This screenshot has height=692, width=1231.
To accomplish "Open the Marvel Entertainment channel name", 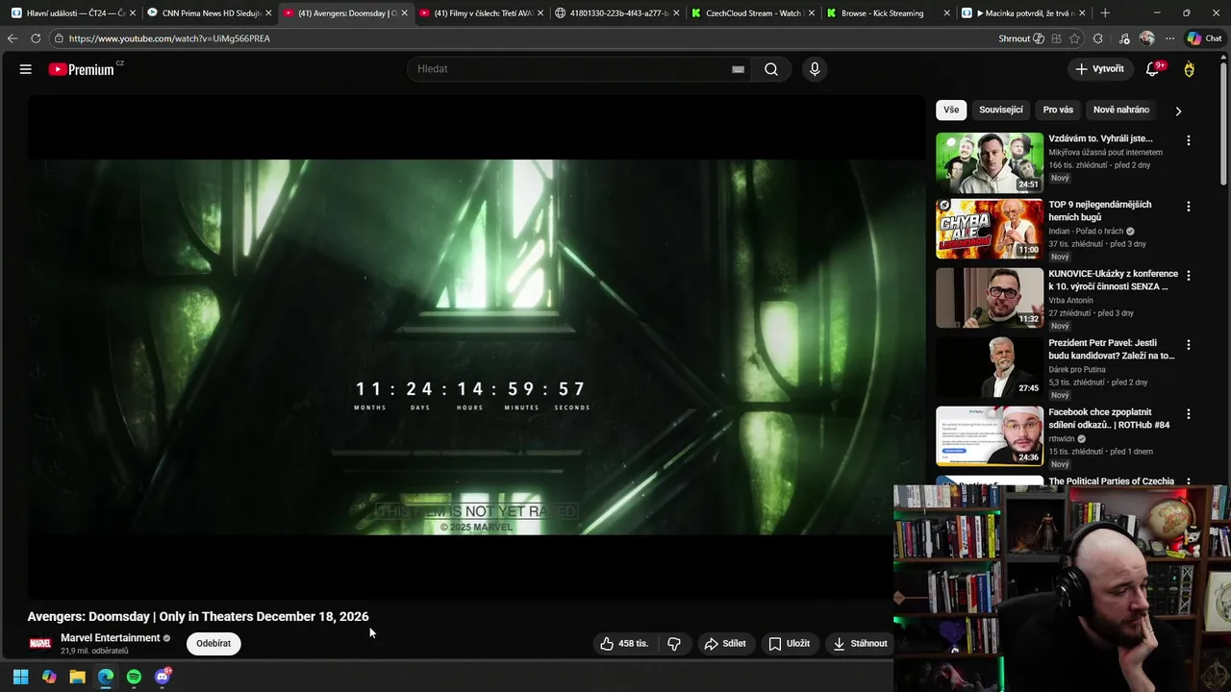I will pos(110,638).
